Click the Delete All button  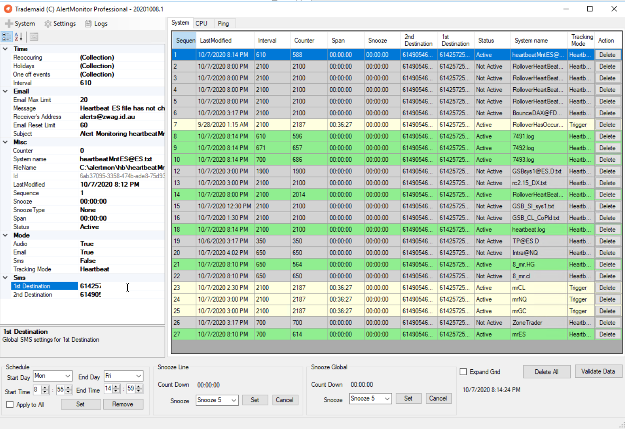point(546,372)
